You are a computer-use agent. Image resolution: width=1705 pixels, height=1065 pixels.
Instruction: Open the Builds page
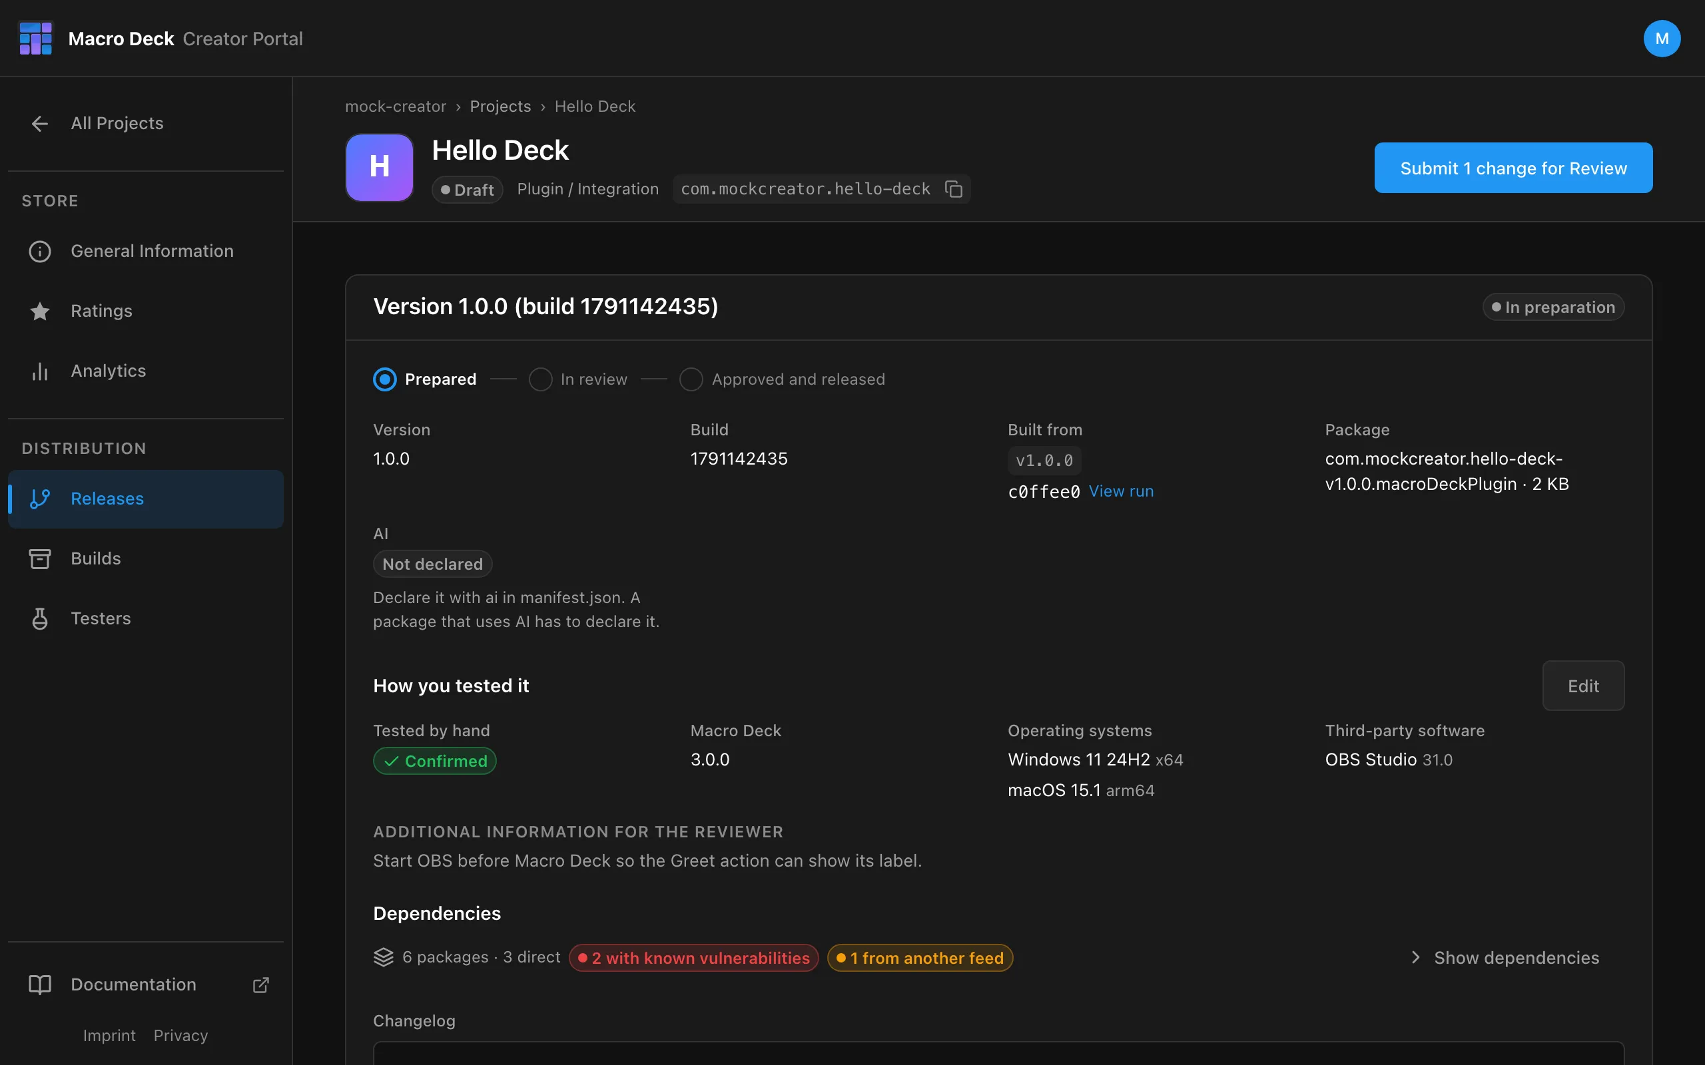(x=146, y=558)
